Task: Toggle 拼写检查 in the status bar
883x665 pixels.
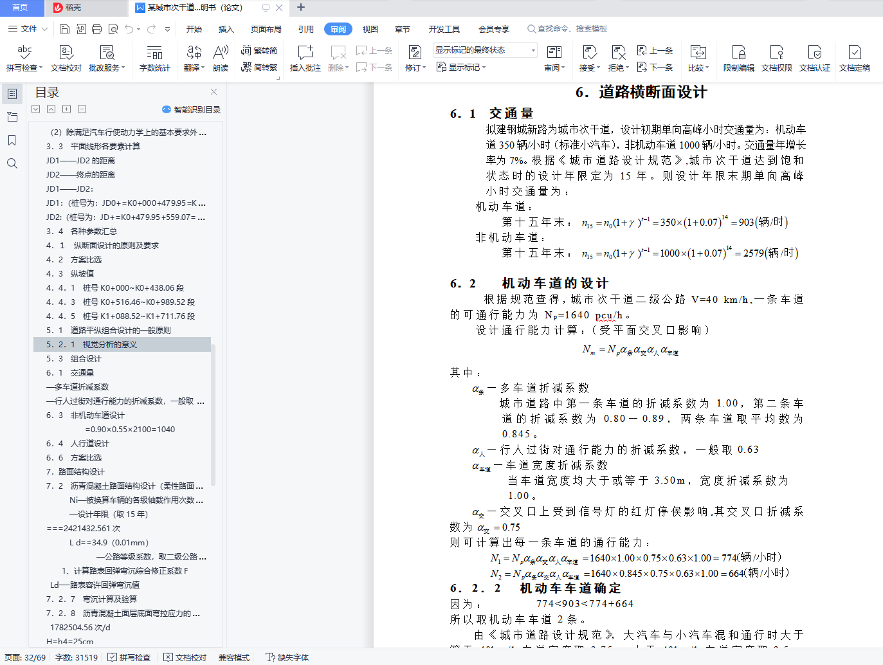Action: tap(129, 657)
